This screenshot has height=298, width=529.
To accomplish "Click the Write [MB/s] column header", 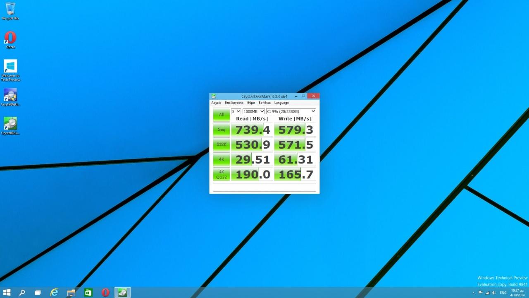I will (295, 119).
